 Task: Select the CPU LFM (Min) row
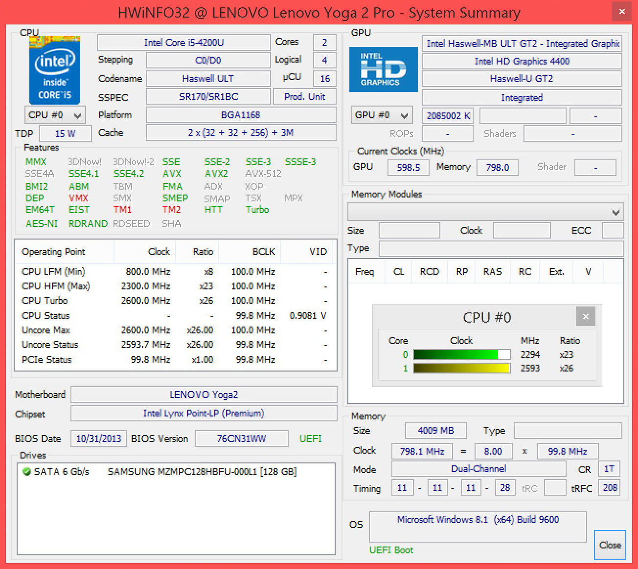coord(175,271)
